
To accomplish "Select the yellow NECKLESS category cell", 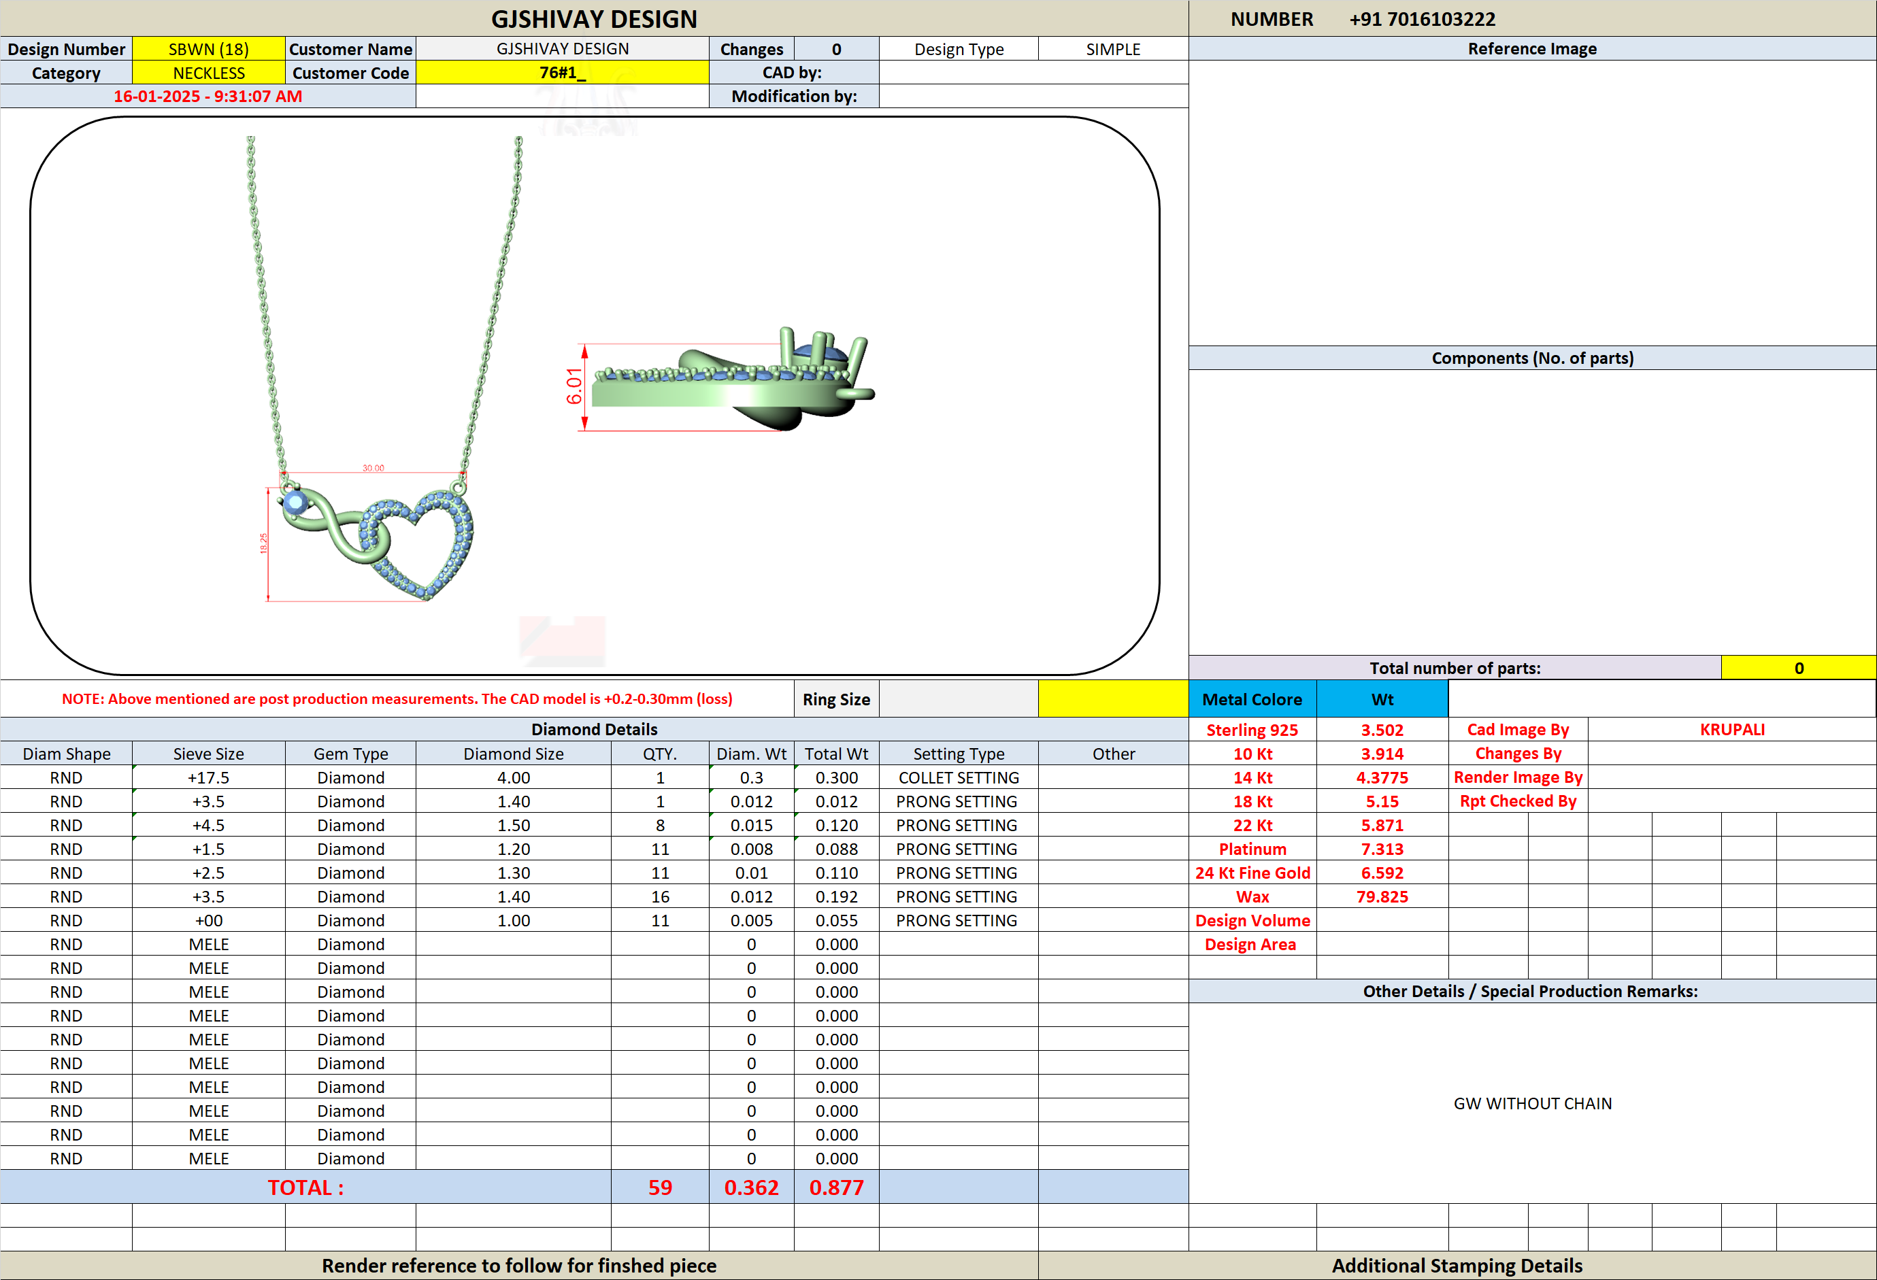I will [208, 73].
